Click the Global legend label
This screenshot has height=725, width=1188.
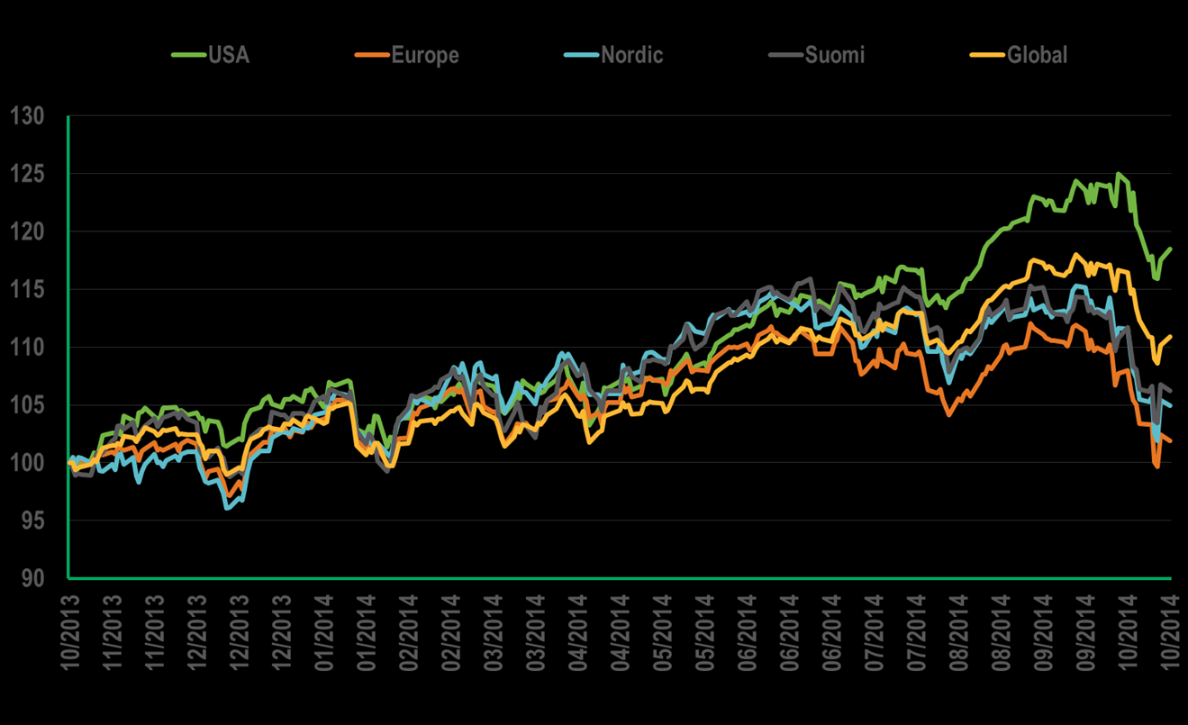pos(1037,55)
